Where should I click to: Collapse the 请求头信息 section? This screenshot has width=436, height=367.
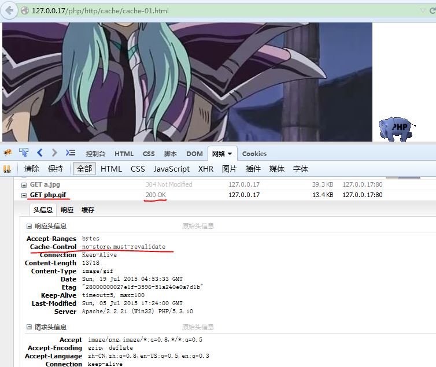point(29,327)
